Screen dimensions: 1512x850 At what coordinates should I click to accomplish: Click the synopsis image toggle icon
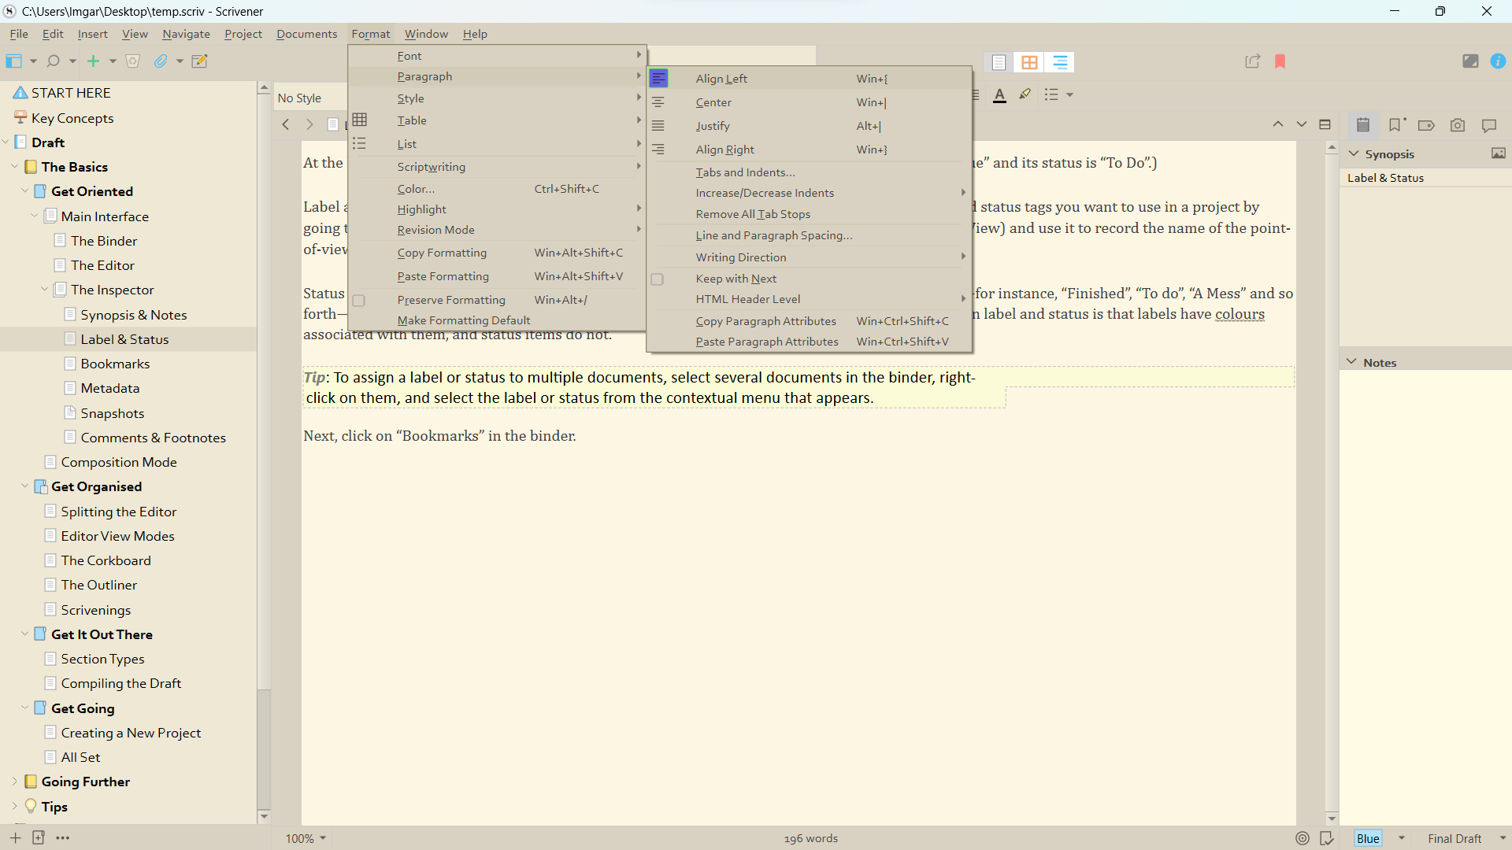1498,153
